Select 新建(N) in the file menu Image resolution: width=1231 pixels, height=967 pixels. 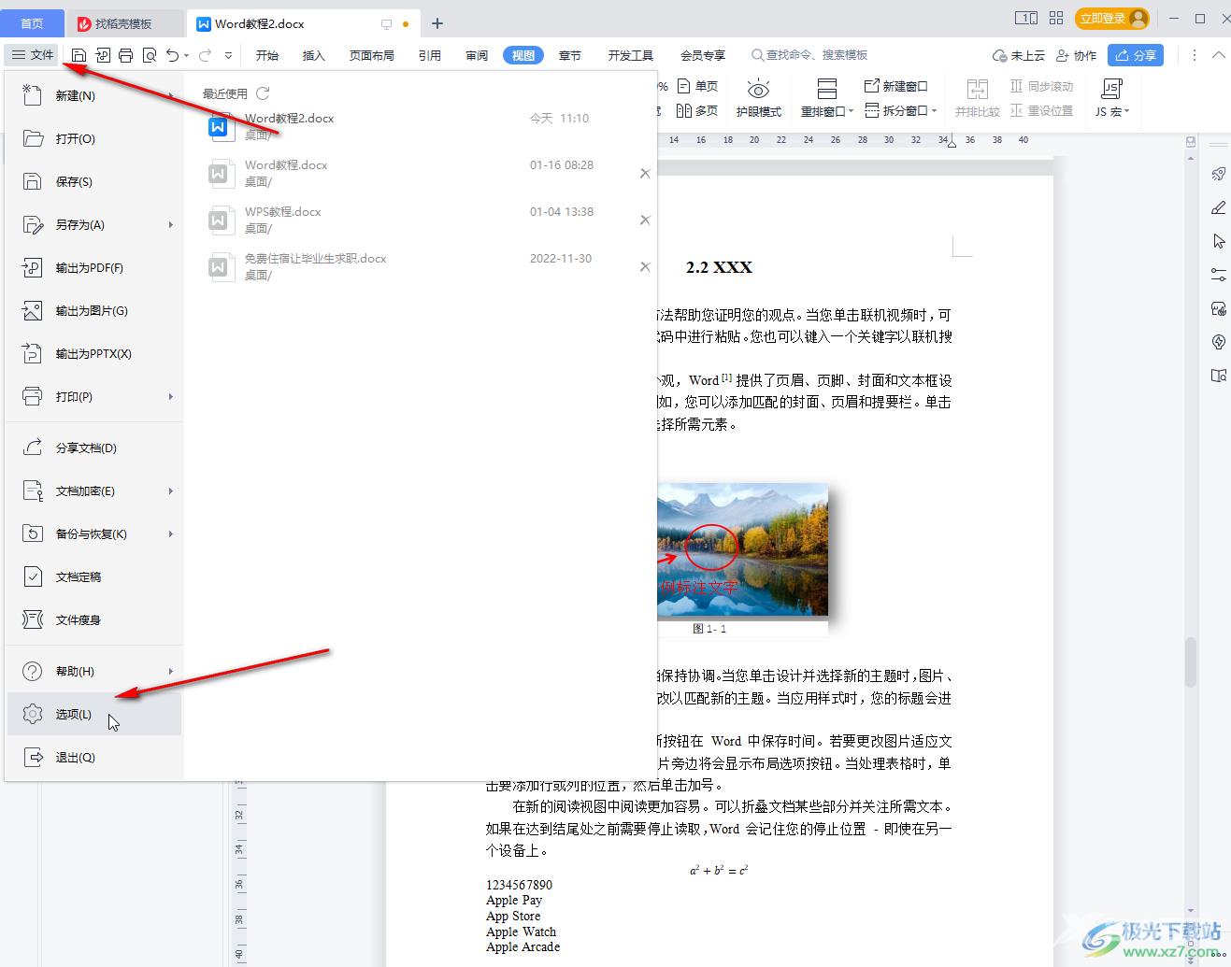pos(94,95)
